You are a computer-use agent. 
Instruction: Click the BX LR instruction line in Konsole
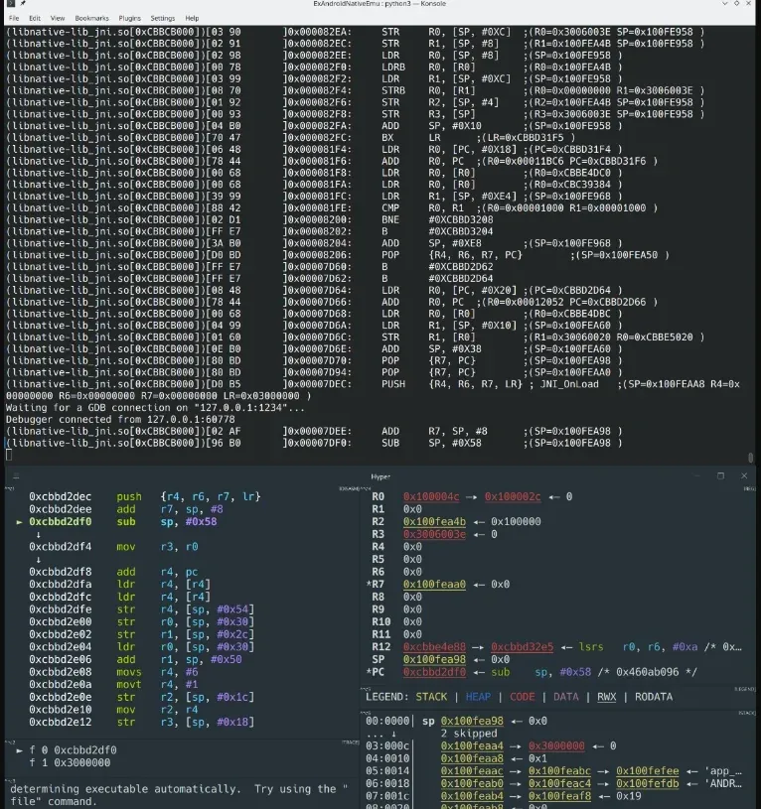(x=291, y=138)
